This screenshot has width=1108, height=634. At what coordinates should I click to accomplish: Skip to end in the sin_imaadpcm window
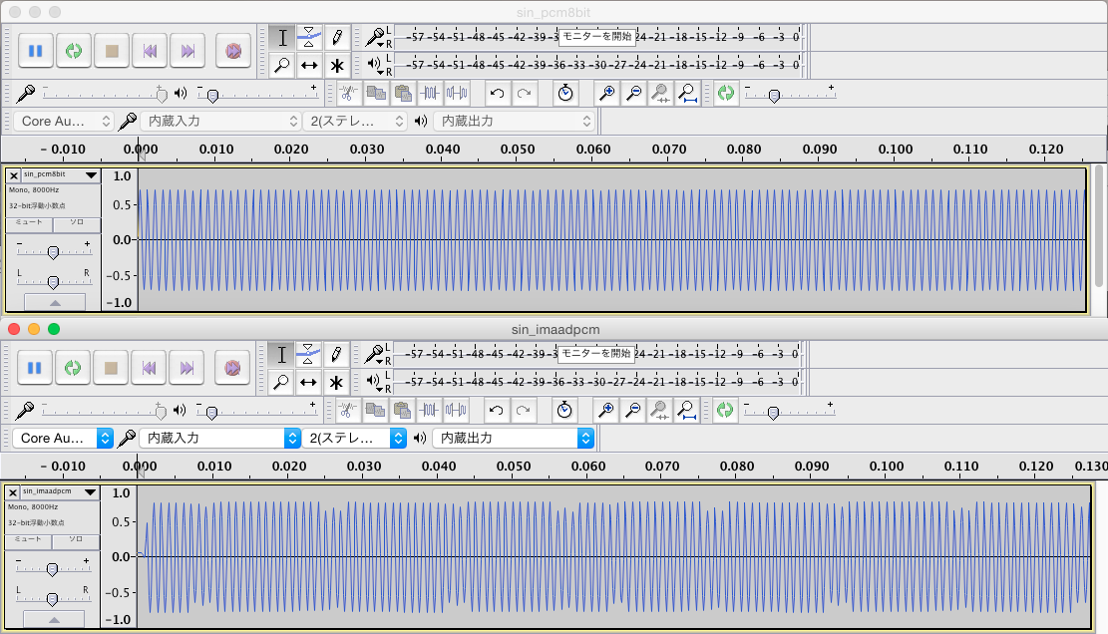(x=186, y=368)
